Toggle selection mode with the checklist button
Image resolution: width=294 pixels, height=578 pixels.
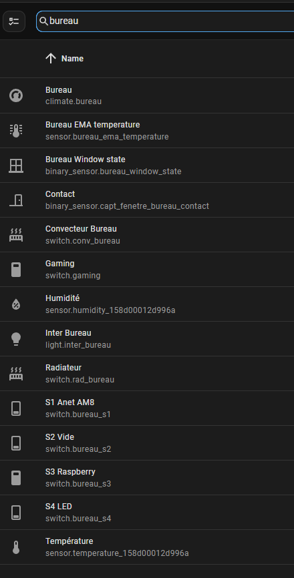[14, 21]
